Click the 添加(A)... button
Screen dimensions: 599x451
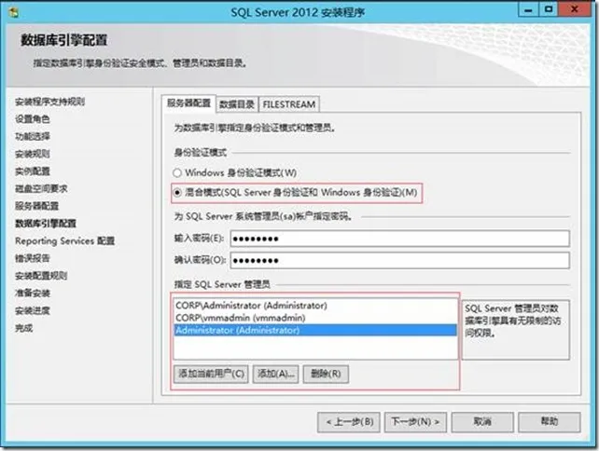275,374
